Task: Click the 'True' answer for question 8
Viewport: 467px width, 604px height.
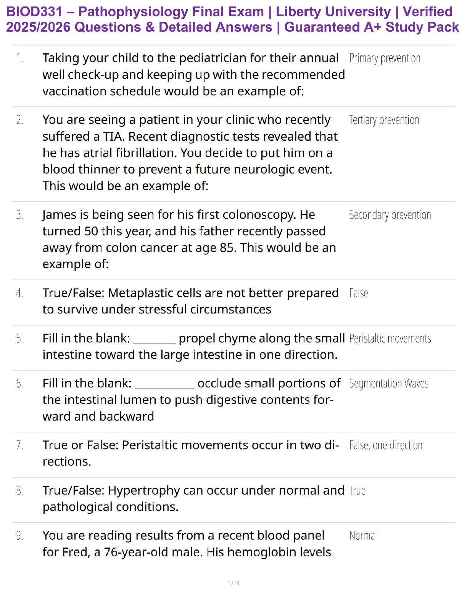Action: 357,490
